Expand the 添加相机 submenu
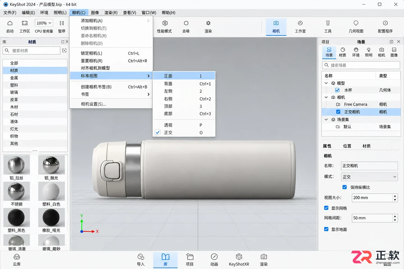Image resolution: width=404 pixels, height=269 pixels. click(111, 21)
